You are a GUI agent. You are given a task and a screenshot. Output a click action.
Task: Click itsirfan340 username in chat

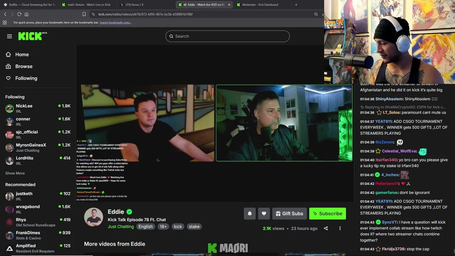(x=386, y=160)
